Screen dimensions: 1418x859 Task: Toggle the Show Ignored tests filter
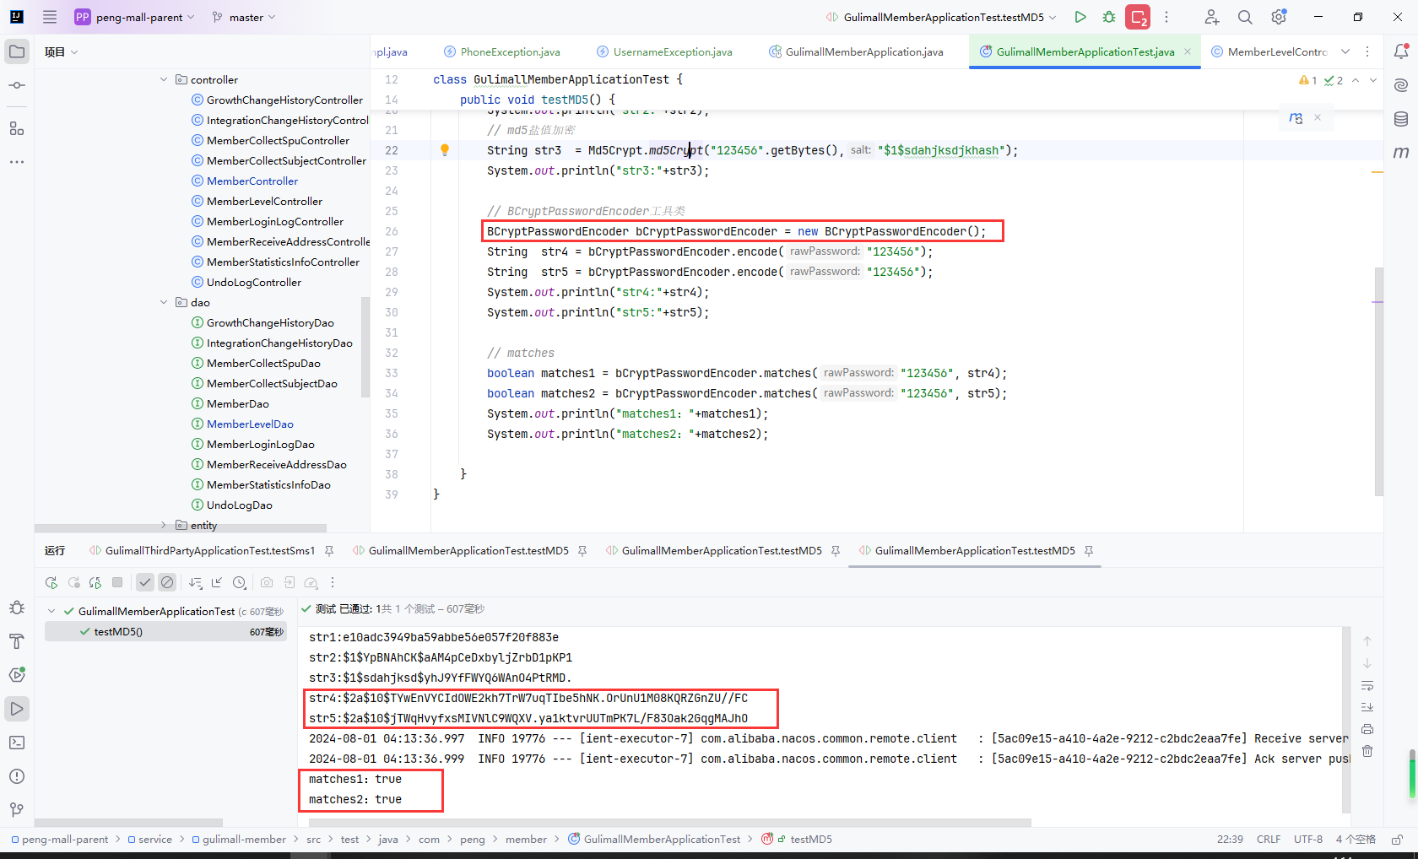click(x=167, y=582)
